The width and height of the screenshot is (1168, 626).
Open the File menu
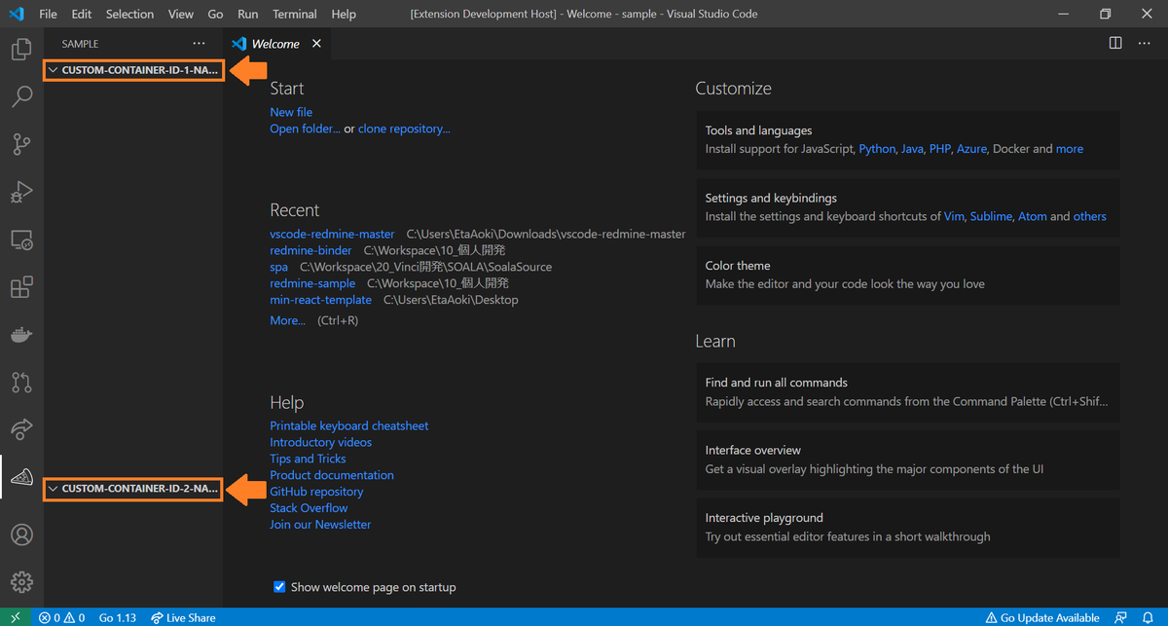click(x=48, y=14)
